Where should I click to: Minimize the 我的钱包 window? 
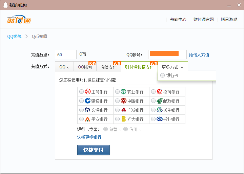tap(229, 5)
